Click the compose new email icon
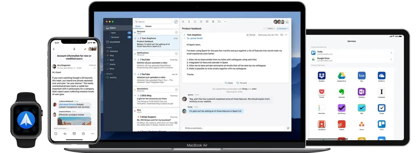Viewport: 419px width, 153px height. pyautogui.click(x=176, y=21)
